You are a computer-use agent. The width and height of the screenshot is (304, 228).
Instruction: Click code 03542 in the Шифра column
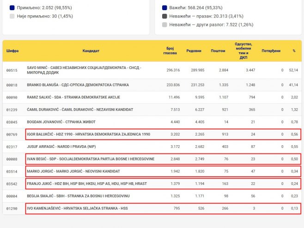[12, 184]
